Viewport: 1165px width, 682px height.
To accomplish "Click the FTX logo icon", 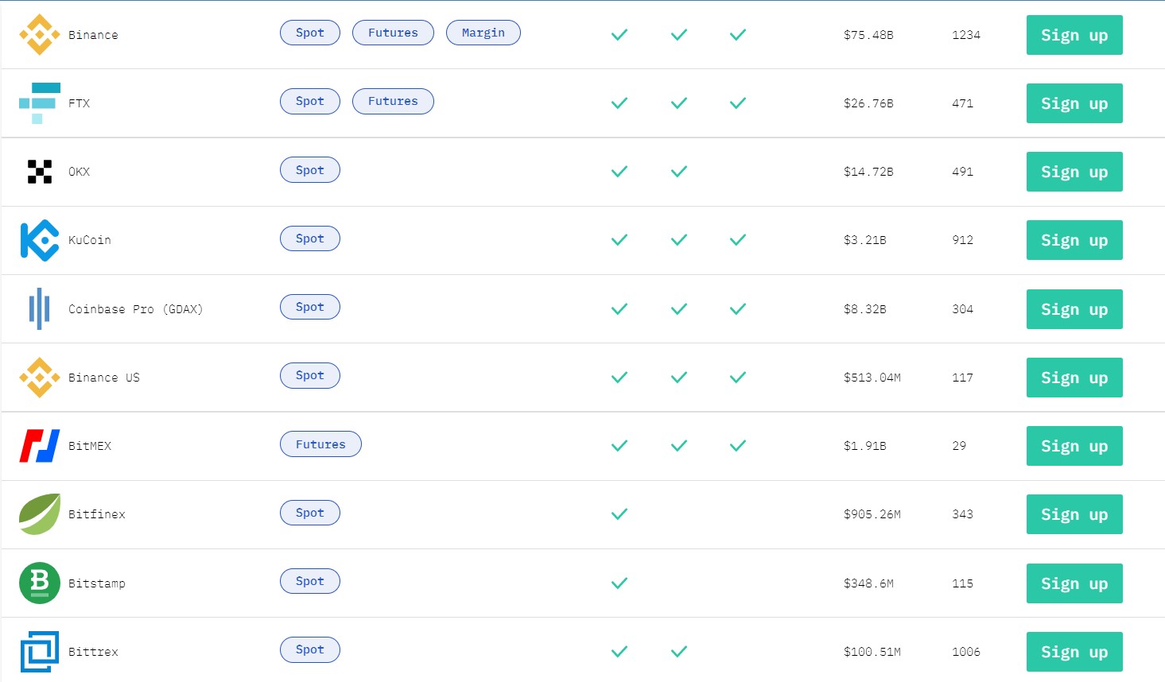I will point(40,103).
